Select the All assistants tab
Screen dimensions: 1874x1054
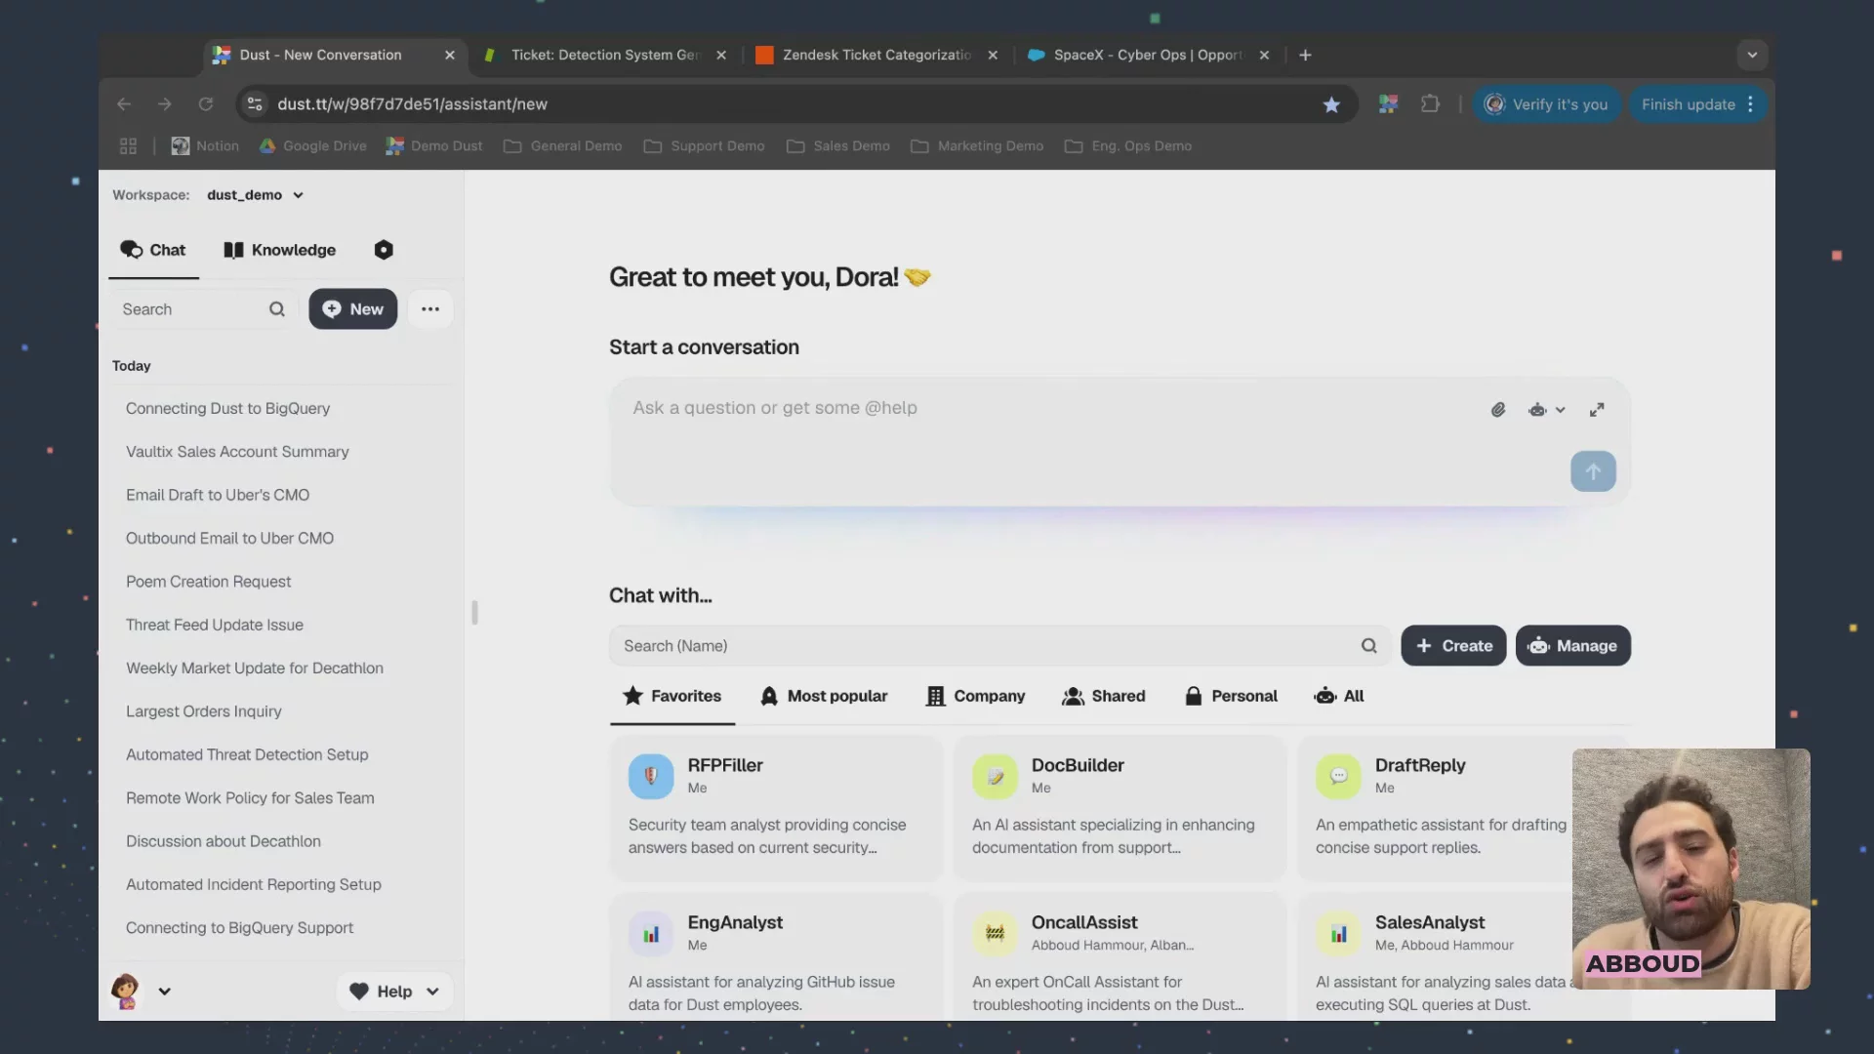tap(1339, 696)
